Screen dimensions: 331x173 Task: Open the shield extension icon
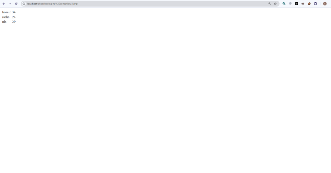[x=291, y=4]
